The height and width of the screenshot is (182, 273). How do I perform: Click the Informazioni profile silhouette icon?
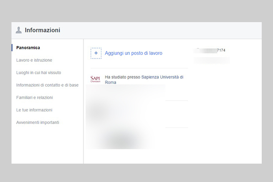[19, 30]
